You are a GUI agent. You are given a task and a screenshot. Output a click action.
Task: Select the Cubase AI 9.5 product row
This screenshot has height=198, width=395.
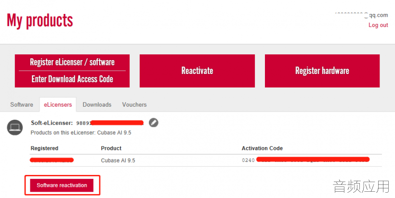point(118,160)
